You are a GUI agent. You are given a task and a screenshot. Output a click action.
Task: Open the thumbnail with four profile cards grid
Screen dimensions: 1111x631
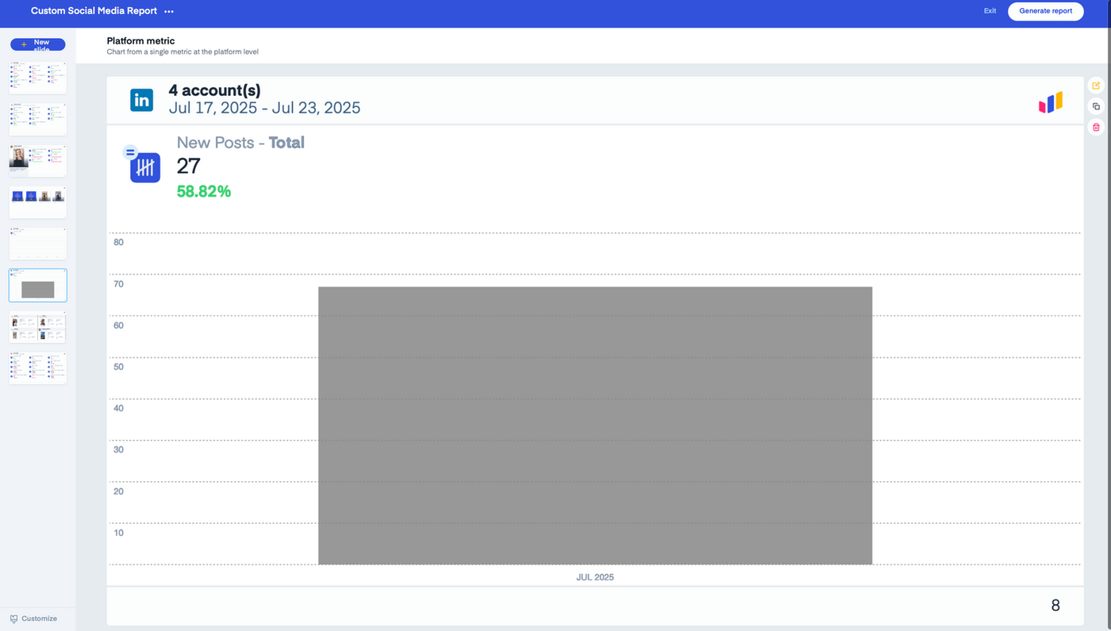37,327
